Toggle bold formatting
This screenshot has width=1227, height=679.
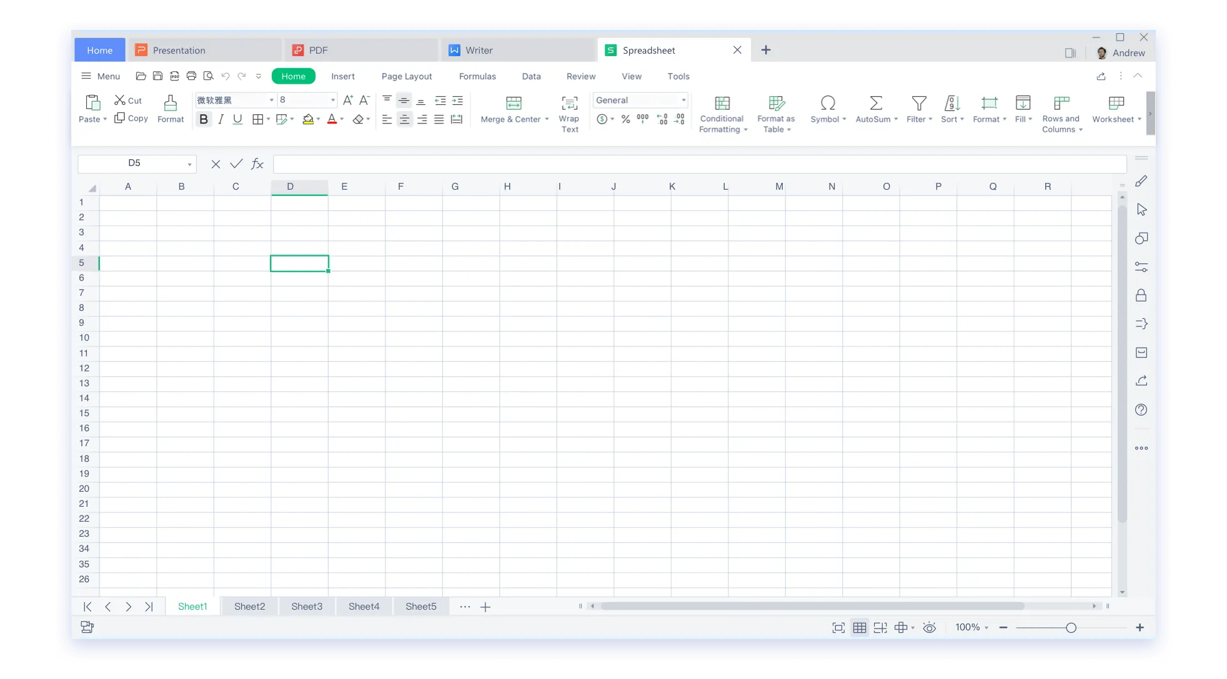pyautogui.click(x=203, y=119)
